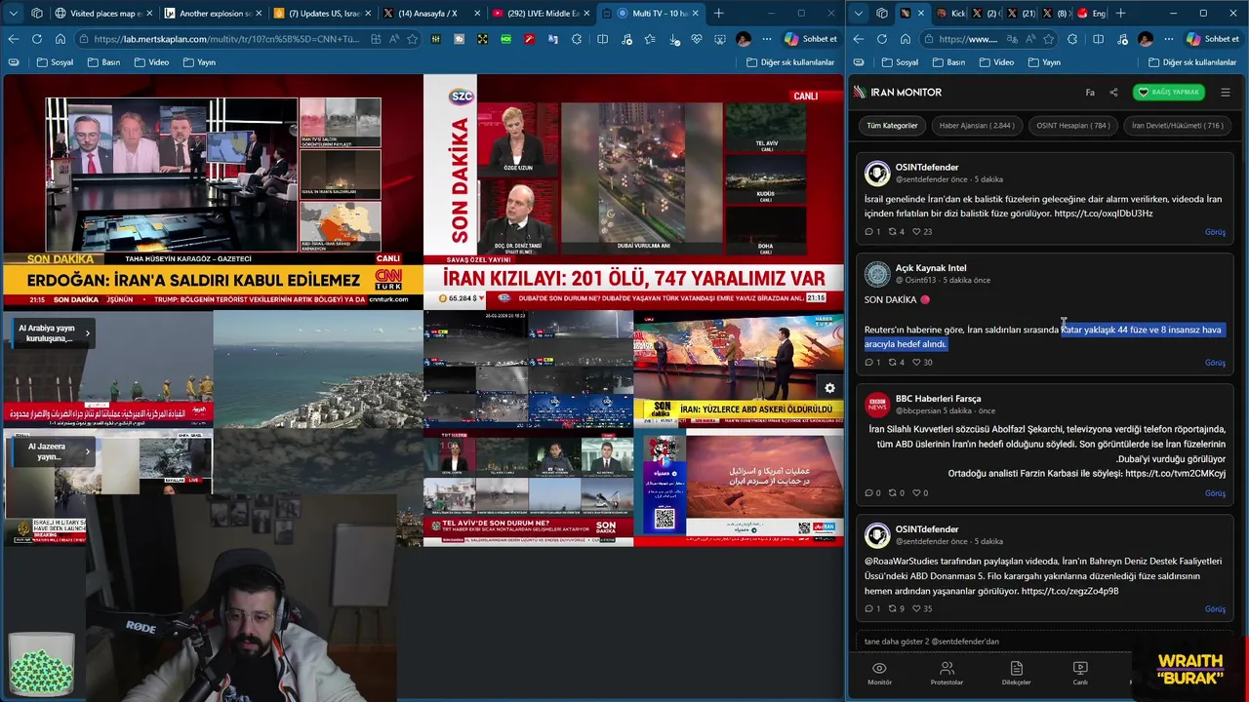
Task: Open Sosyal bookmarks folder in right window
Action: click(x=901, y=62)
